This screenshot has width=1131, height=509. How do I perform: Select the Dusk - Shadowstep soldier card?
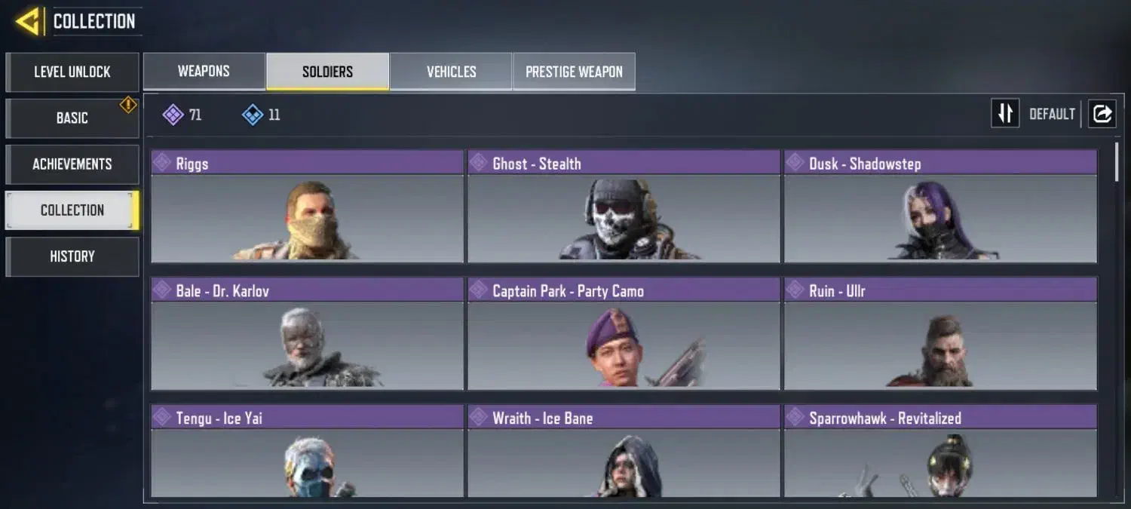[940, 207]
